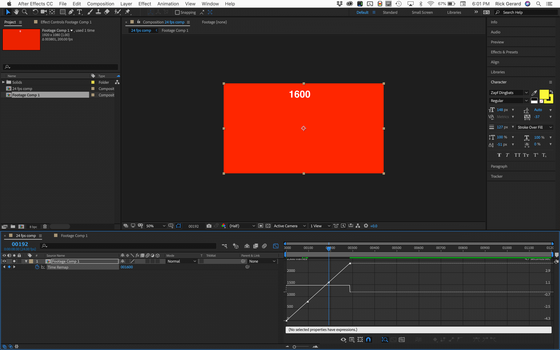This screenshot has height=350, width=560.
Task: Enable the Snapping checkbox
Action: pos(177,12)
